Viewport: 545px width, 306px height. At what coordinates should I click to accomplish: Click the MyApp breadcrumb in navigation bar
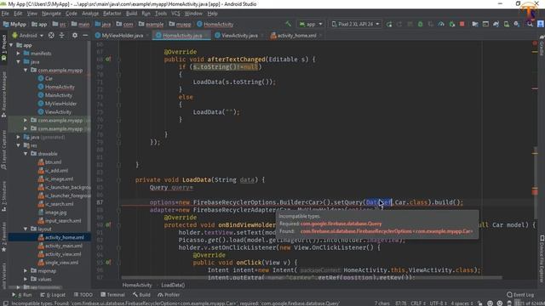[14, 25]
